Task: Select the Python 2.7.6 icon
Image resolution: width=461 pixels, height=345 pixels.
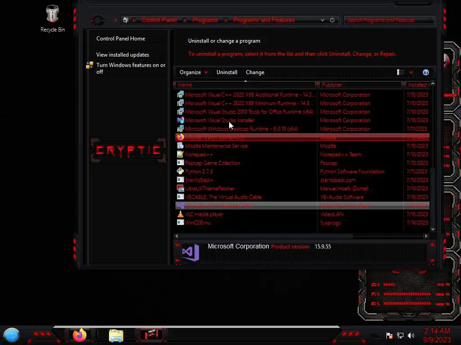Action: coord(180,171)
